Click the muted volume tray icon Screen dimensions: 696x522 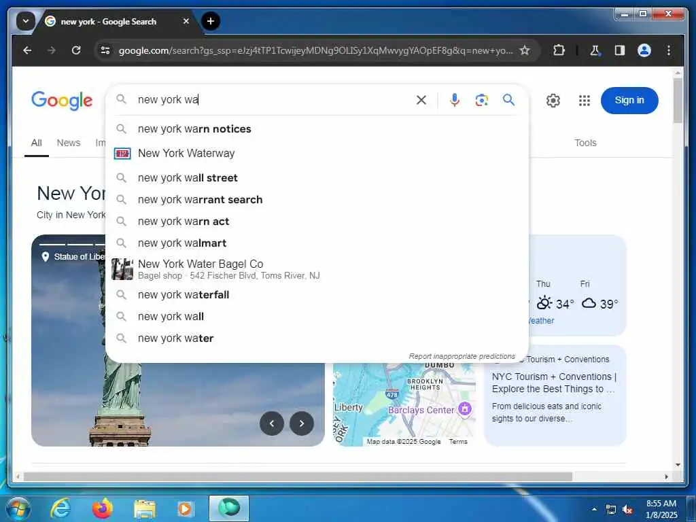[627, 510]
